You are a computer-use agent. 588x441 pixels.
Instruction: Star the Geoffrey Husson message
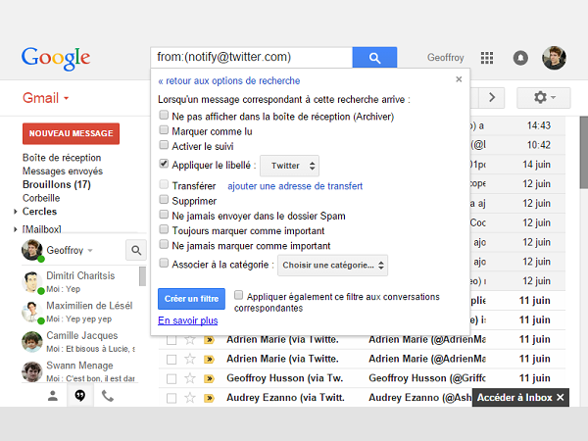(190, 378)
